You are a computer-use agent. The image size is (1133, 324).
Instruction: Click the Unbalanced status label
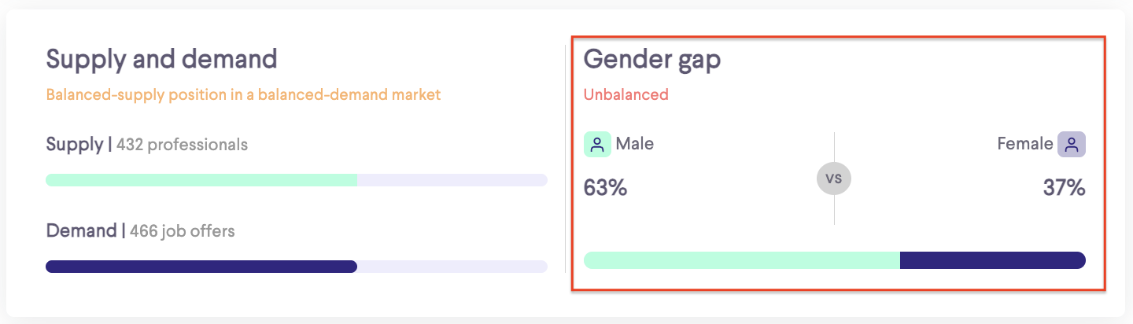pos(626,94)
